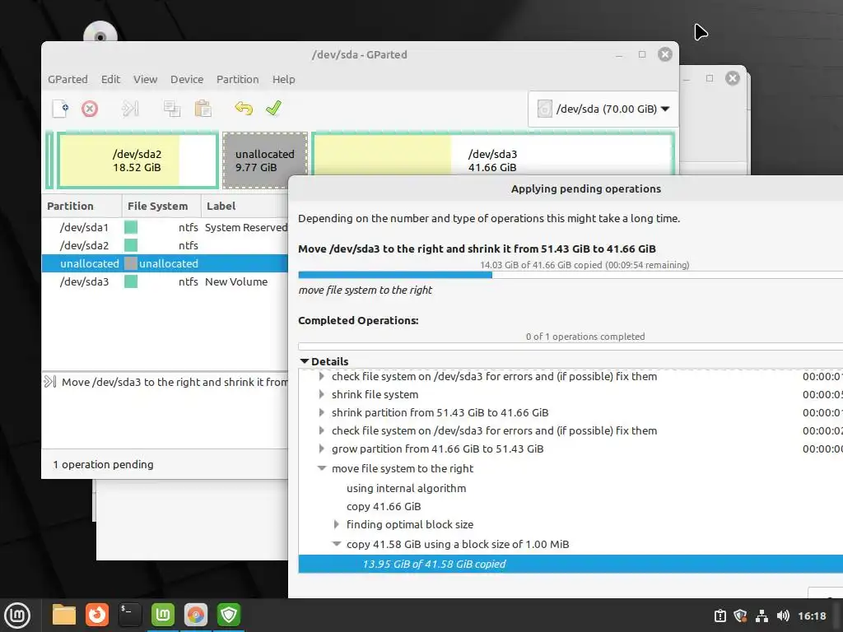Expand second check file system on /dev/sda3 step

322,430
